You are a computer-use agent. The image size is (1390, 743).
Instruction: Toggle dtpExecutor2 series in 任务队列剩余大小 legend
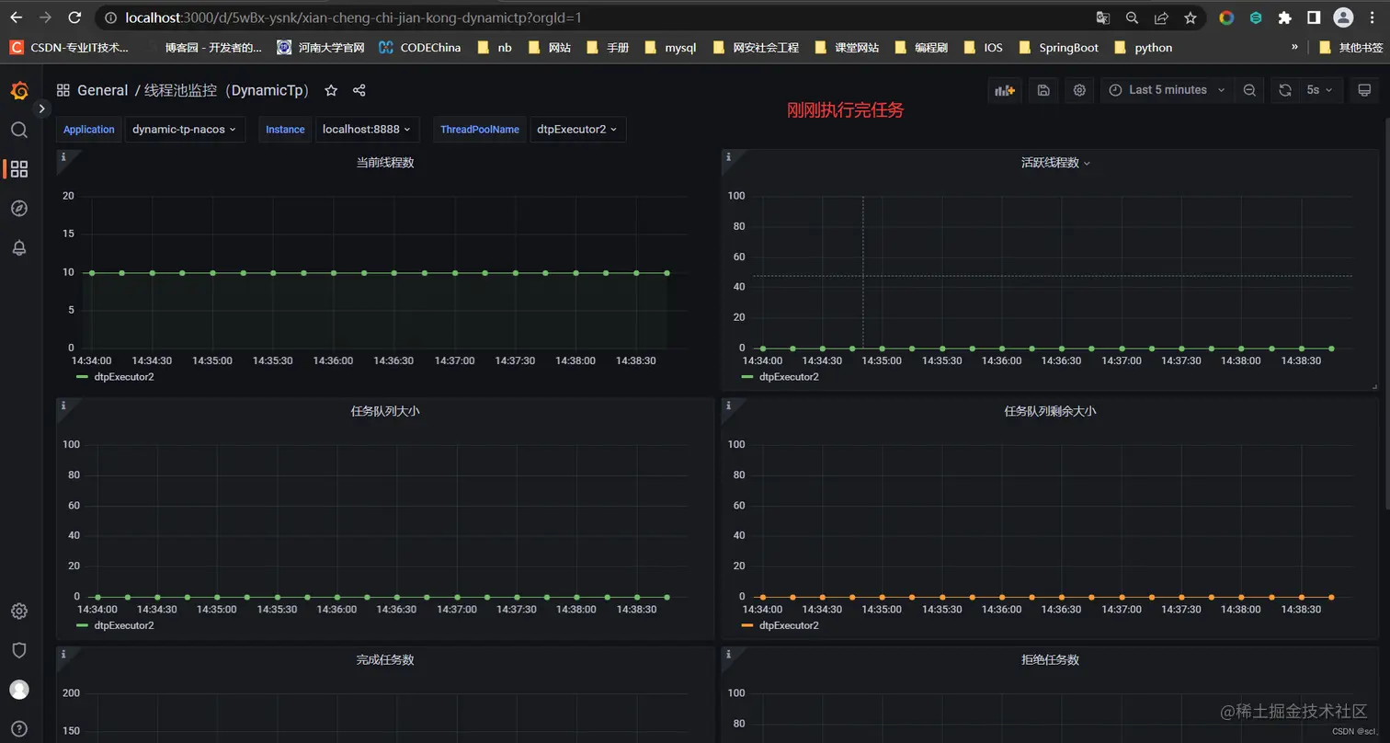coord(789,625)
